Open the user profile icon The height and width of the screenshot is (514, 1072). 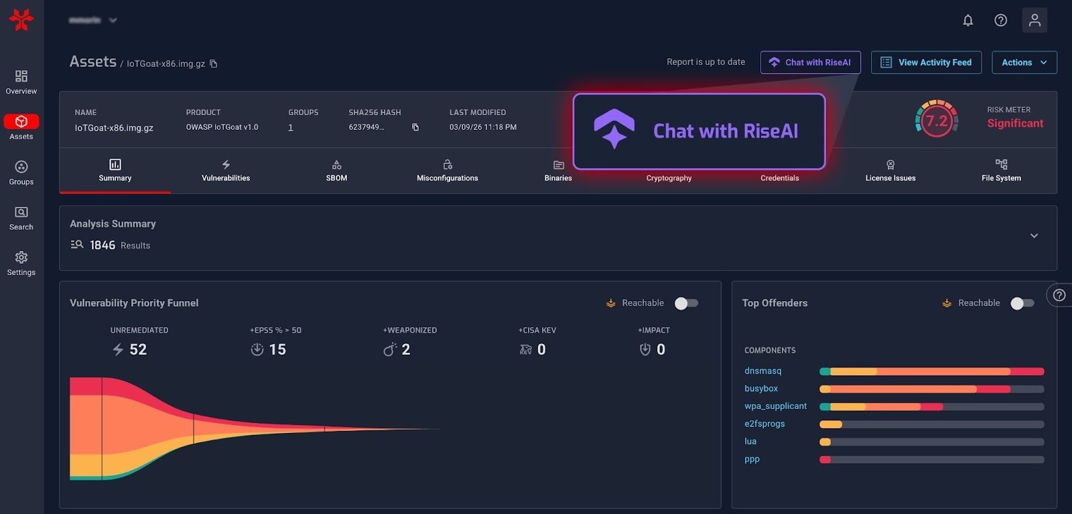(x=1034, y=20)
